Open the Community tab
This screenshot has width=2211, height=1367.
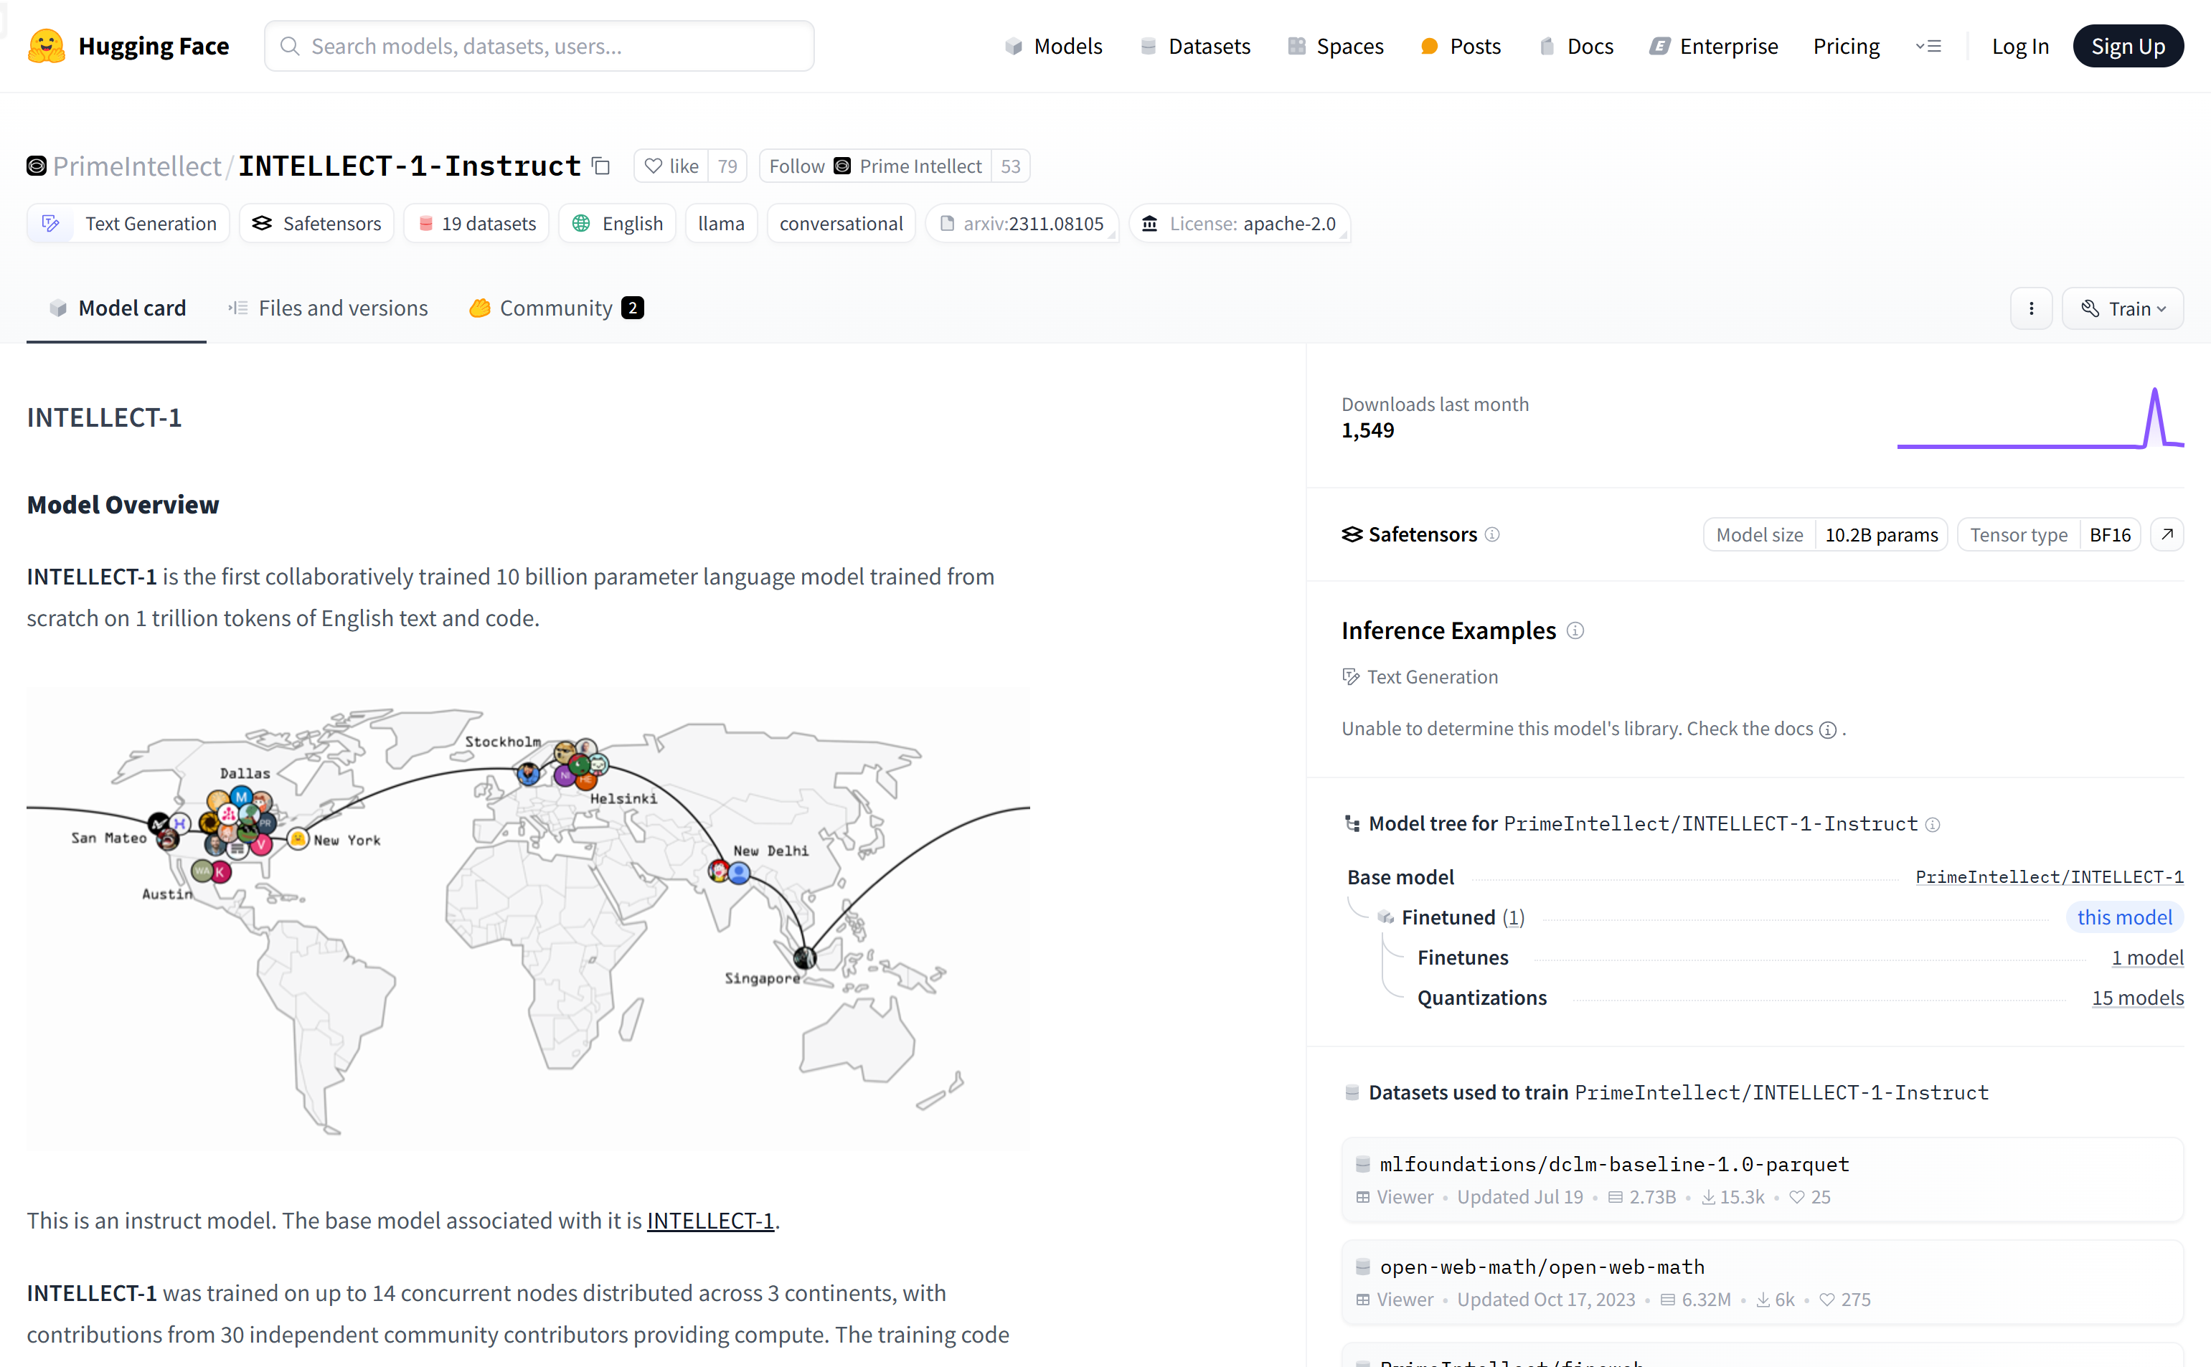click(556, 308)
